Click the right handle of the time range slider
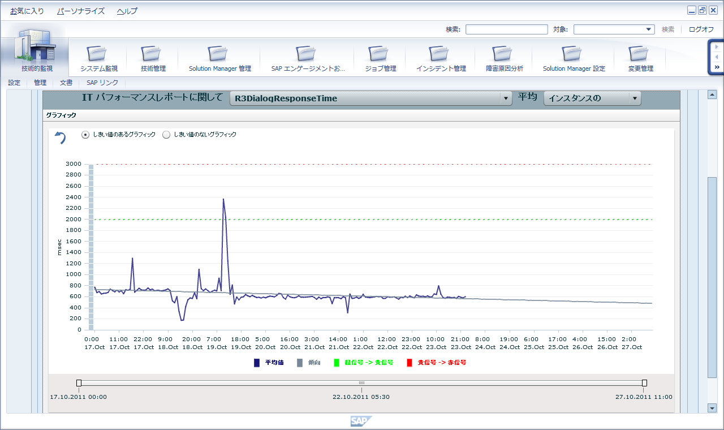The image size is (724, 430). pos(644,383)
